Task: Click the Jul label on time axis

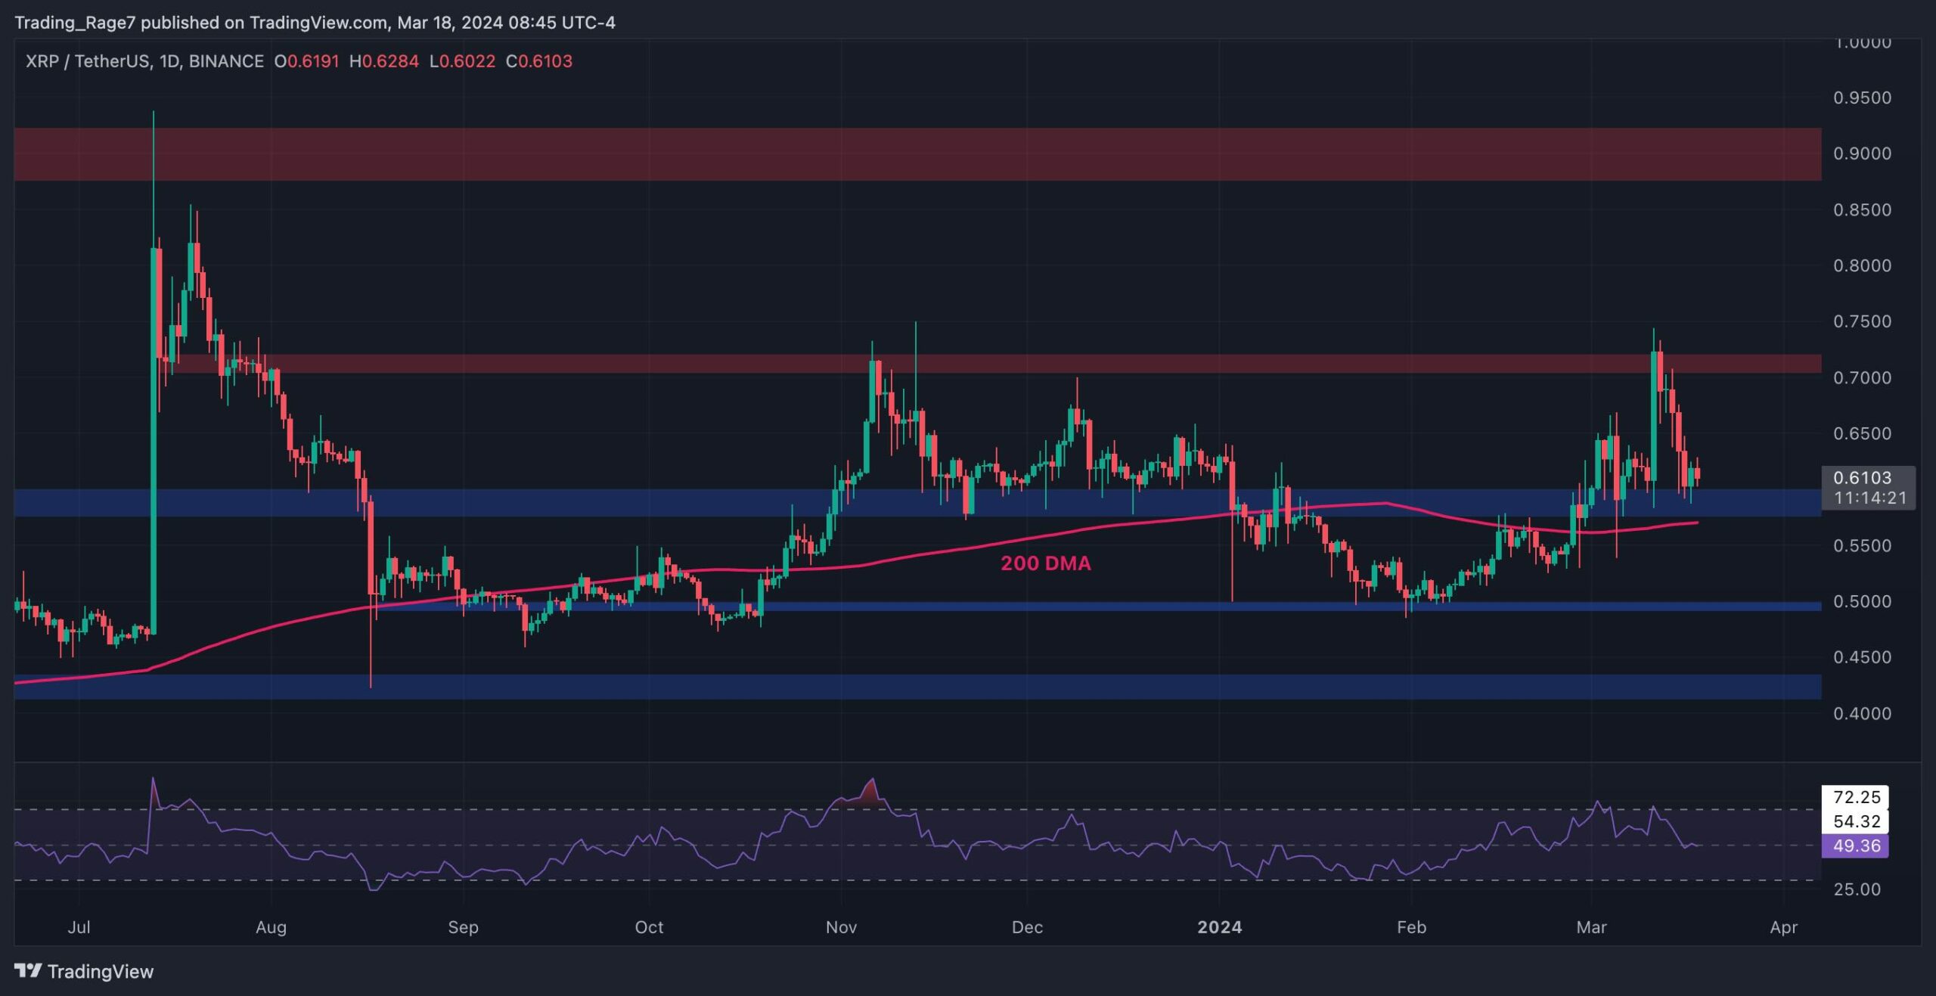Action: [x=79, y=927]
